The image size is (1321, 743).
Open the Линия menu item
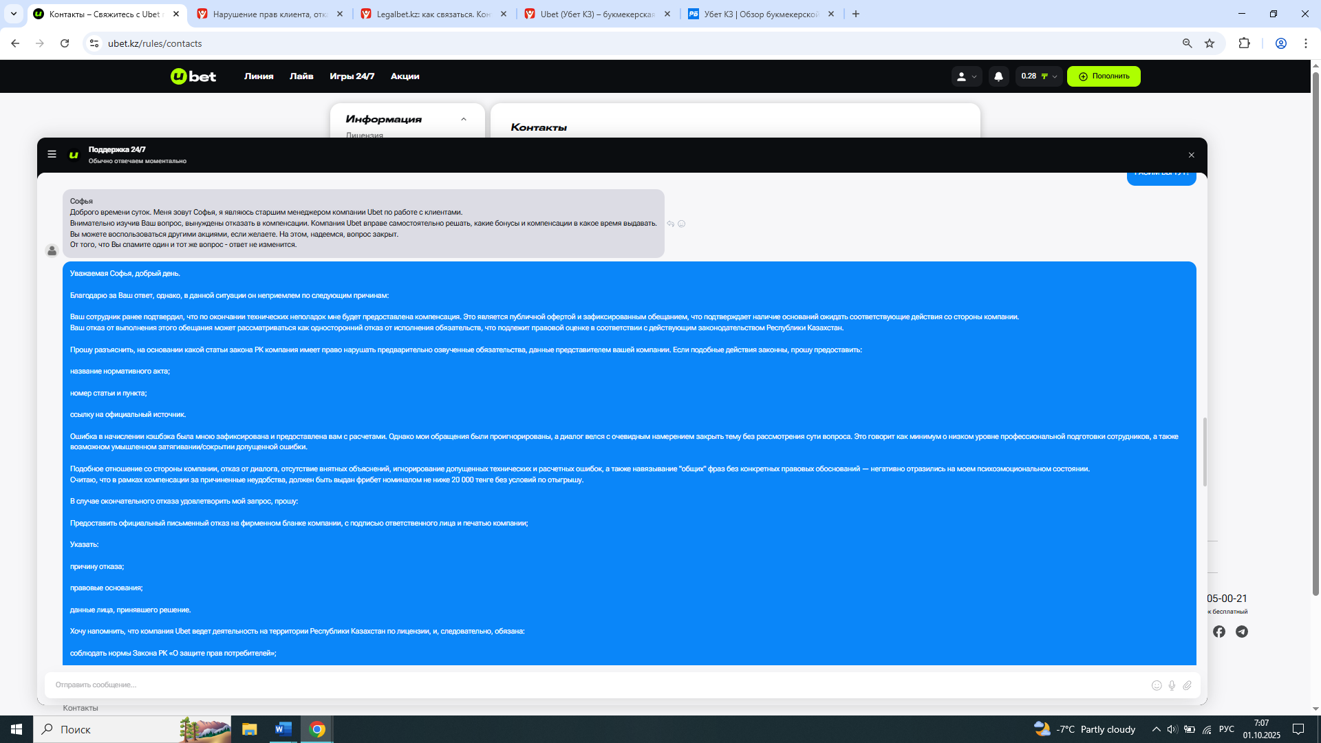click(259, 76)
